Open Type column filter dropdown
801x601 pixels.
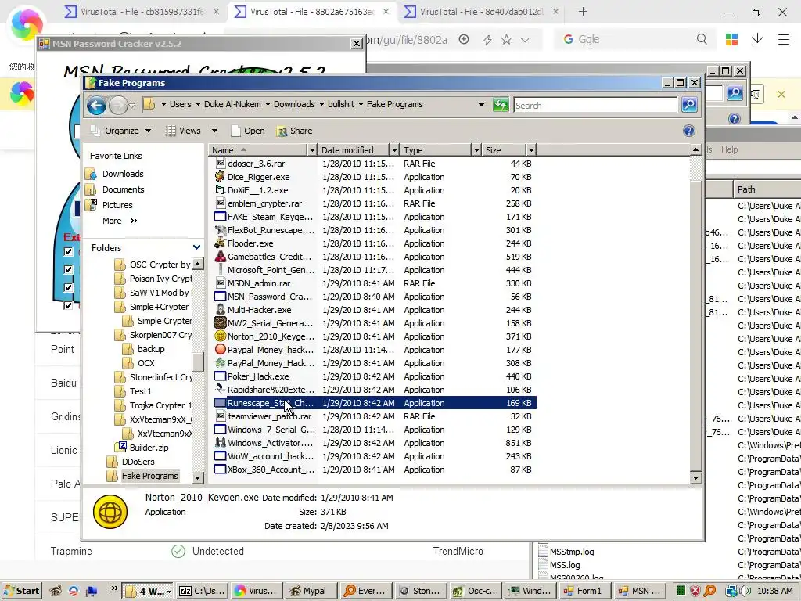(x=476, y=150)
